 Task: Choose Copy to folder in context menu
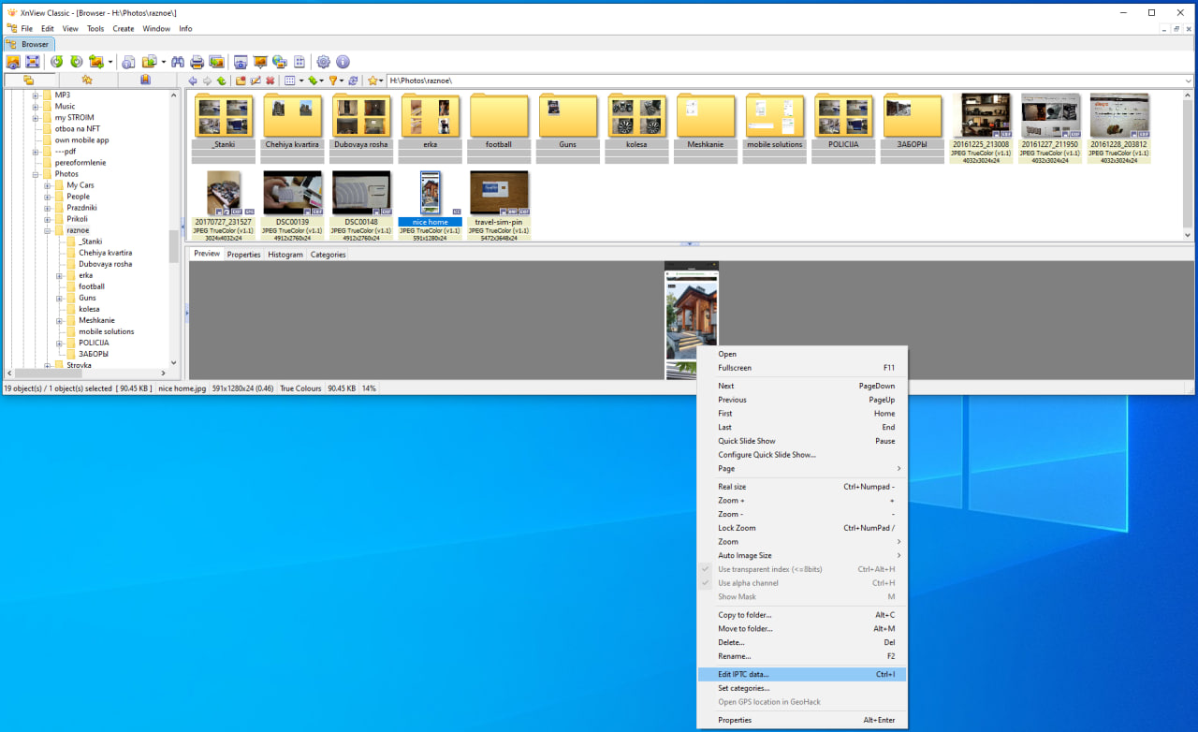(802, 615)
